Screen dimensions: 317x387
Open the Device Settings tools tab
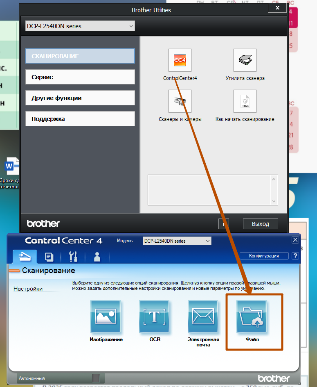click(73, 257)
